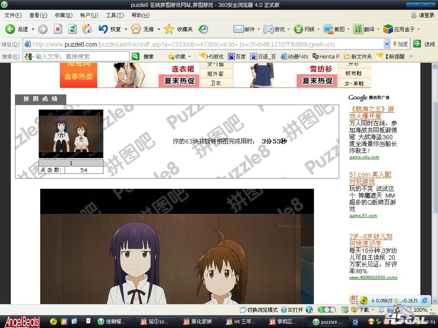Click the blue Restore (恢复) arrow icon

[103, 29]
